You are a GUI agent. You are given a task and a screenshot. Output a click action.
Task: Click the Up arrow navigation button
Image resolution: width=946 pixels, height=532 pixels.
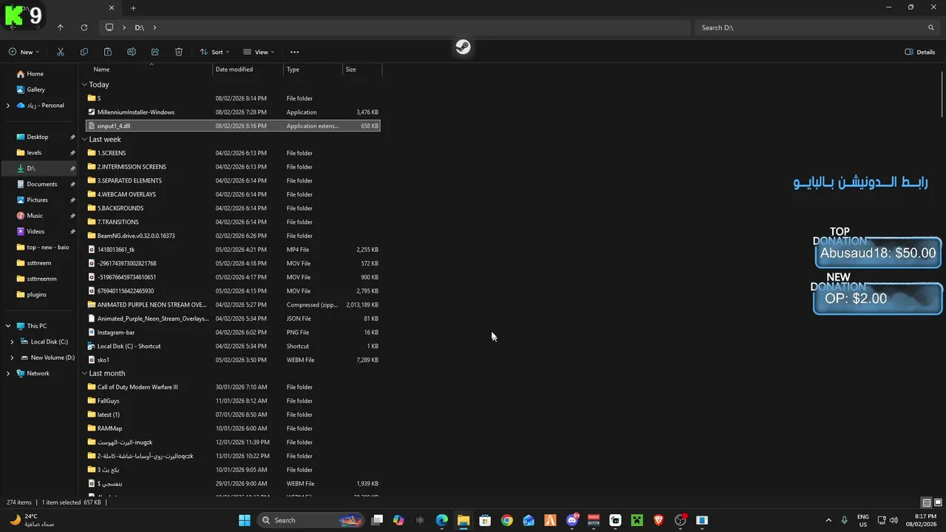pos(61,27)
